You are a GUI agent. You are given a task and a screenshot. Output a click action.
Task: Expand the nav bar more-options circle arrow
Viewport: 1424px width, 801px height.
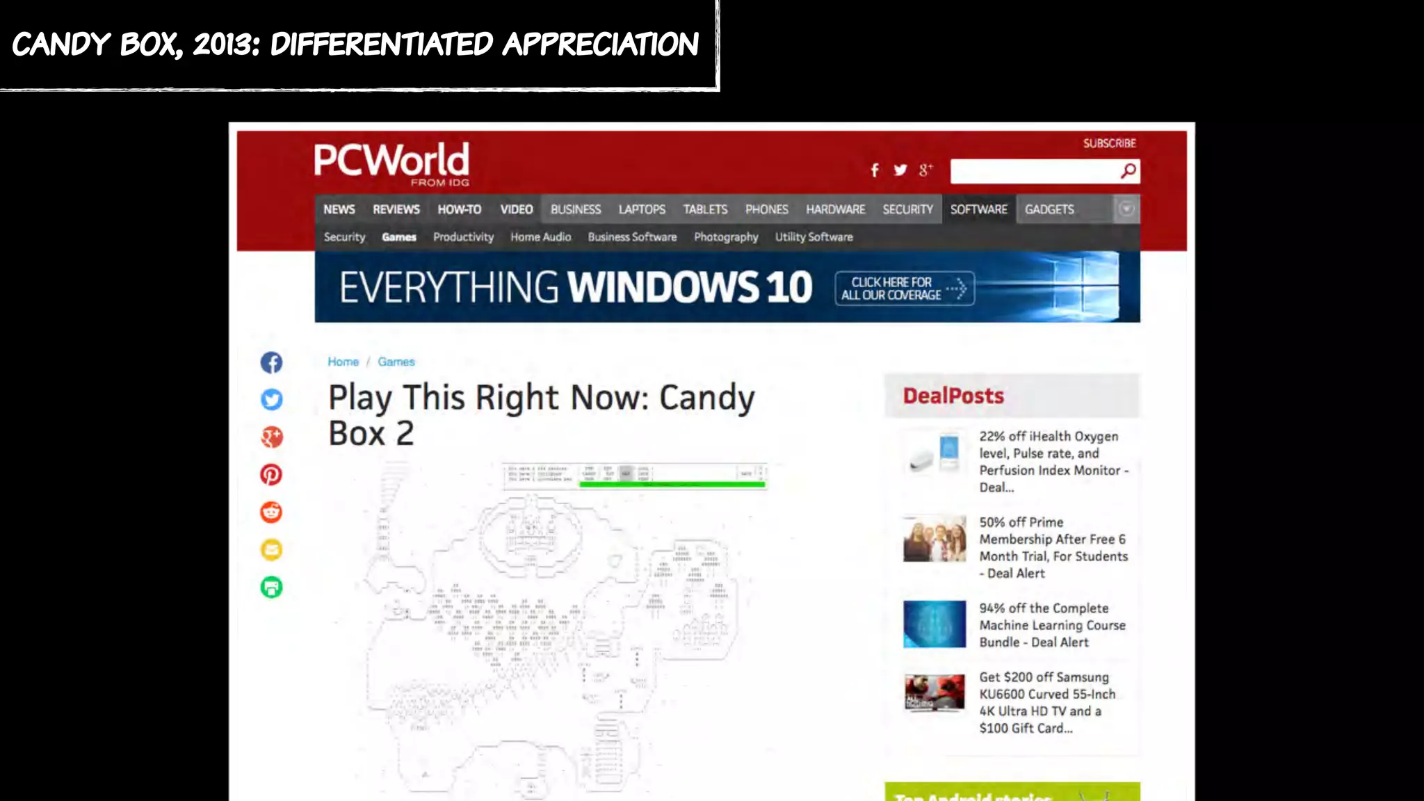tap(1127, 209)
